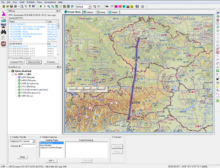
Task: Open the File menu
Action: [3, 2]
